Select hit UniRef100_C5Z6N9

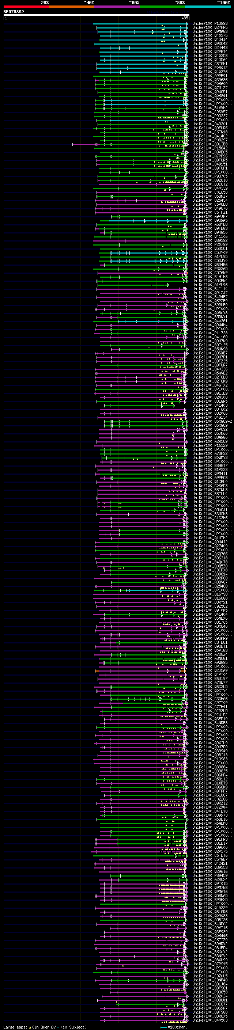(210, 273)
